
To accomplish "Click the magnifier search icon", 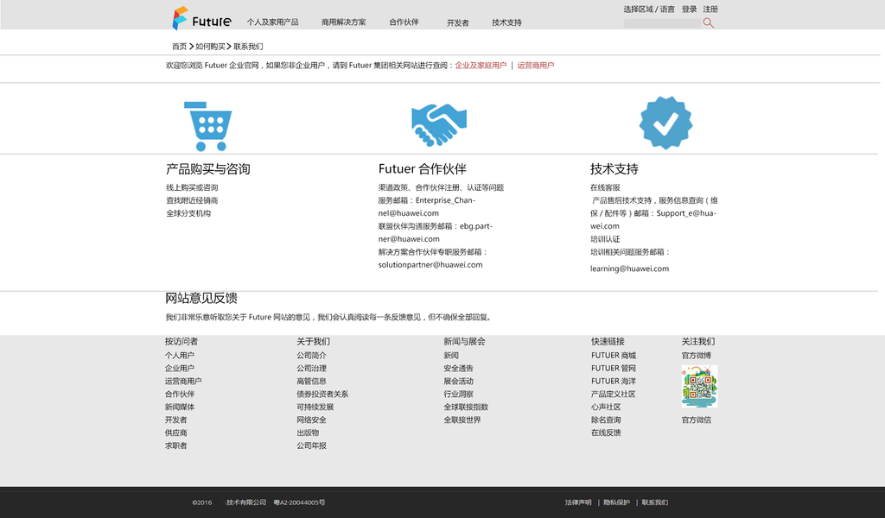I will [709, 23].
